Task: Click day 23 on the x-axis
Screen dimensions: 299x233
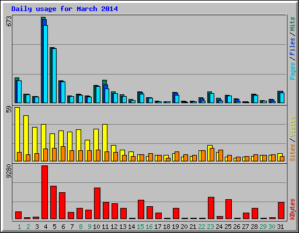Action: pos(210,227)
